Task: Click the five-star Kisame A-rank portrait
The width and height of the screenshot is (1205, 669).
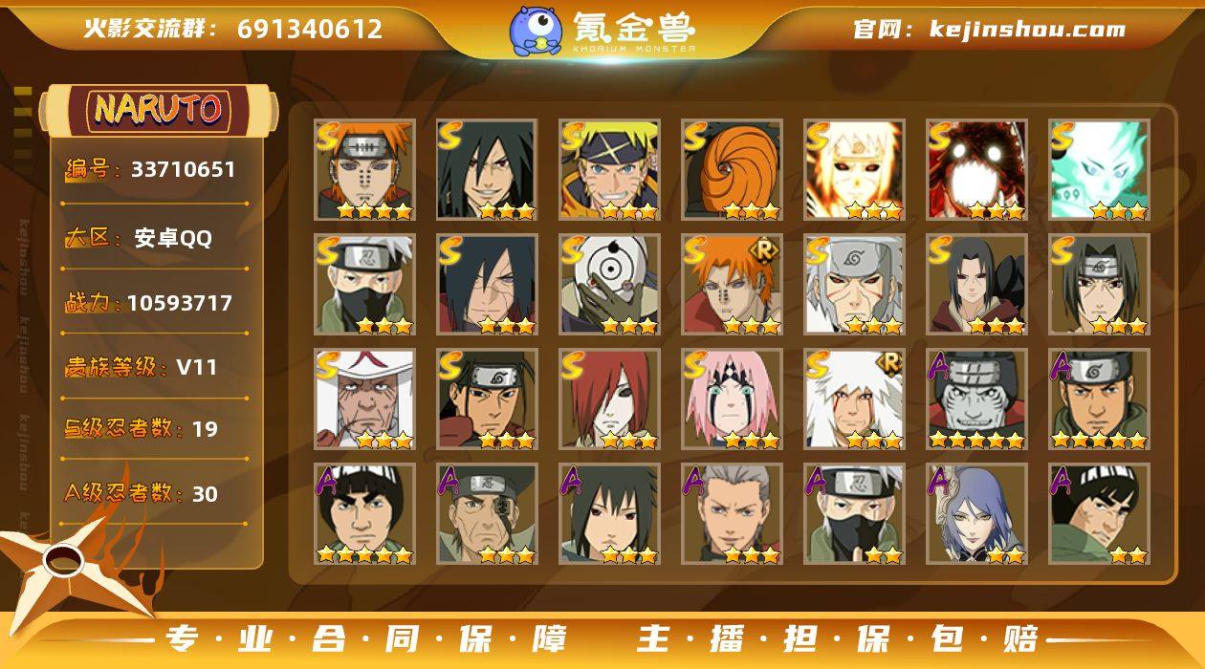Action: [976, 399]
